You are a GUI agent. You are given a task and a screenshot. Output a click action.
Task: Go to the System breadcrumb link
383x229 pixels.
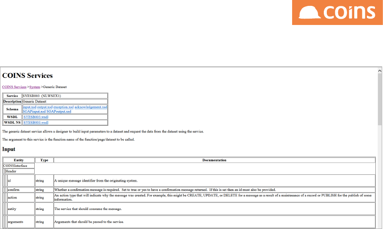tap(35, 87)
